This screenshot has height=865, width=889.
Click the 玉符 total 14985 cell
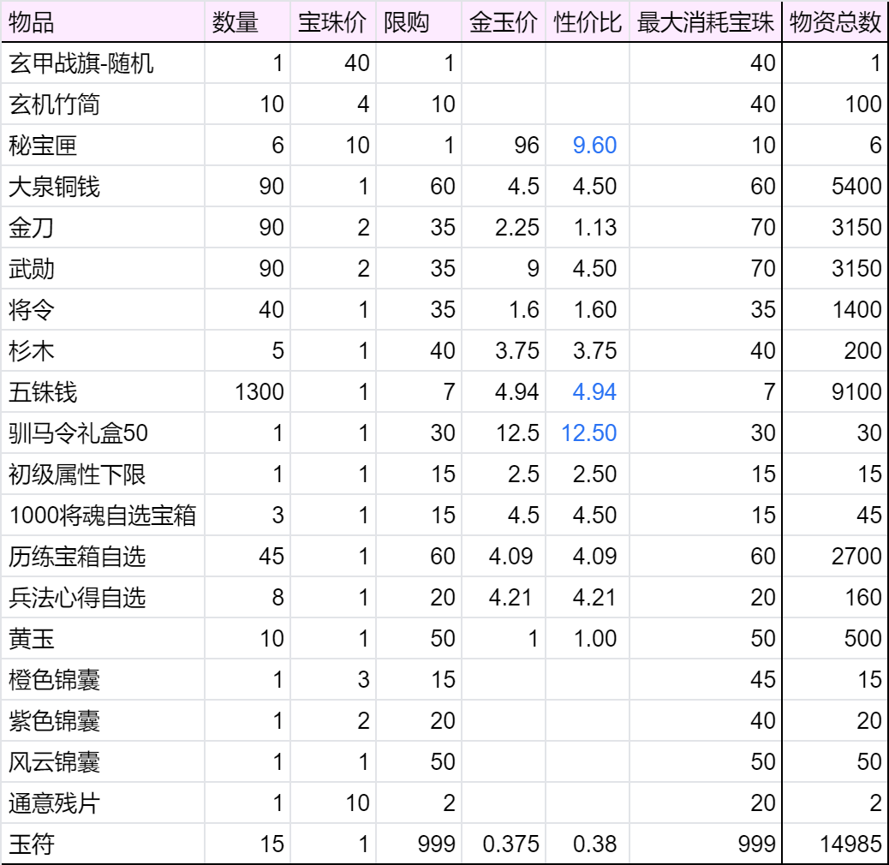pos(835,844)
